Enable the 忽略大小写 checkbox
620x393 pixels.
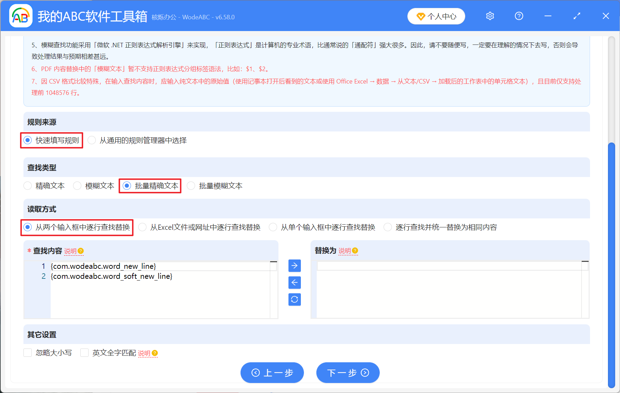pyautogui.click(x=28, y=353)
